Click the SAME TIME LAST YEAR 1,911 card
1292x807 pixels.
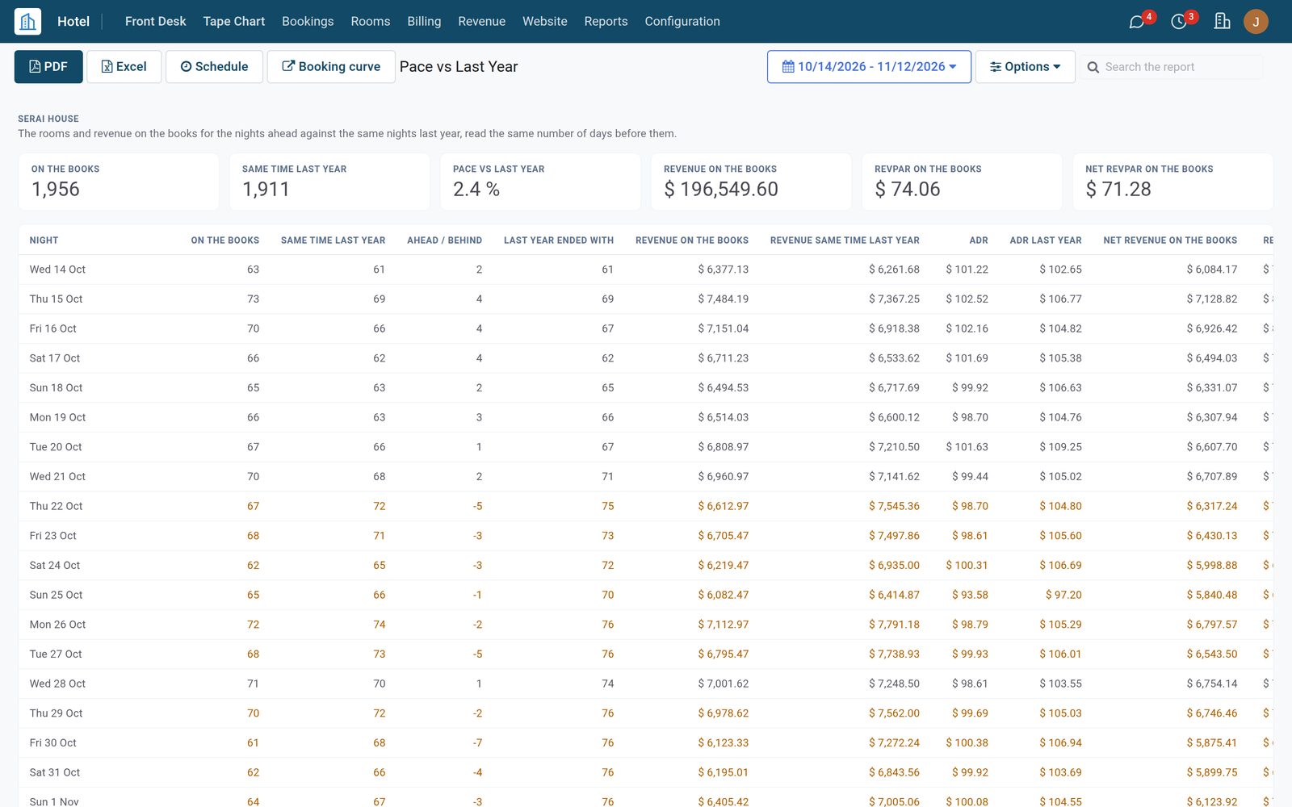[x=329, y=182]
